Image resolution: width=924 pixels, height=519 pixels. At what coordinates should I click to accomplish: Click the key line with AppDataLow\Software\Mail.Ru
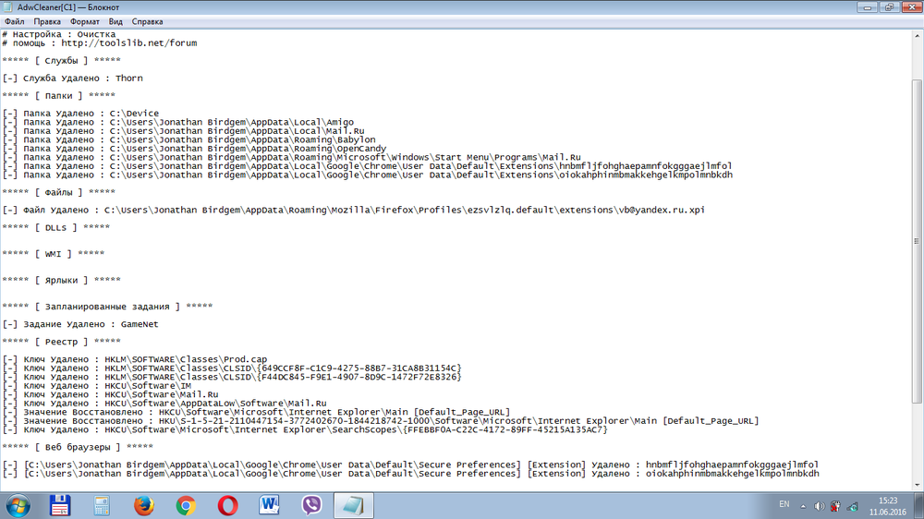tap(164, 404)
